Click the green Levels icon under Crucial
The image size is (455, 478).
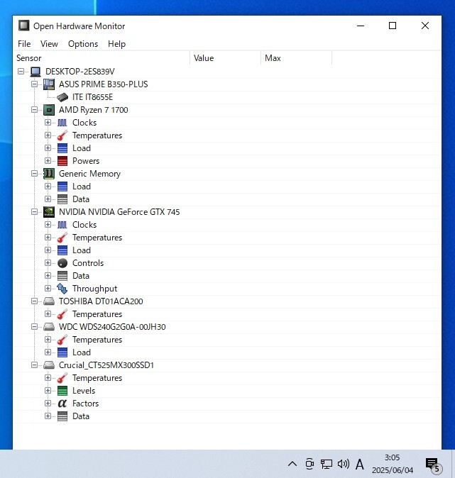(62, 391)
